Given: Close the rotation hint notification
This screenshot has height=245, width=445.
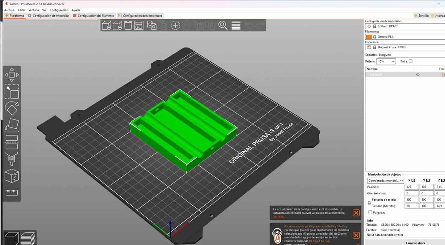Looking at the screenshot, I should pos(356,235).
